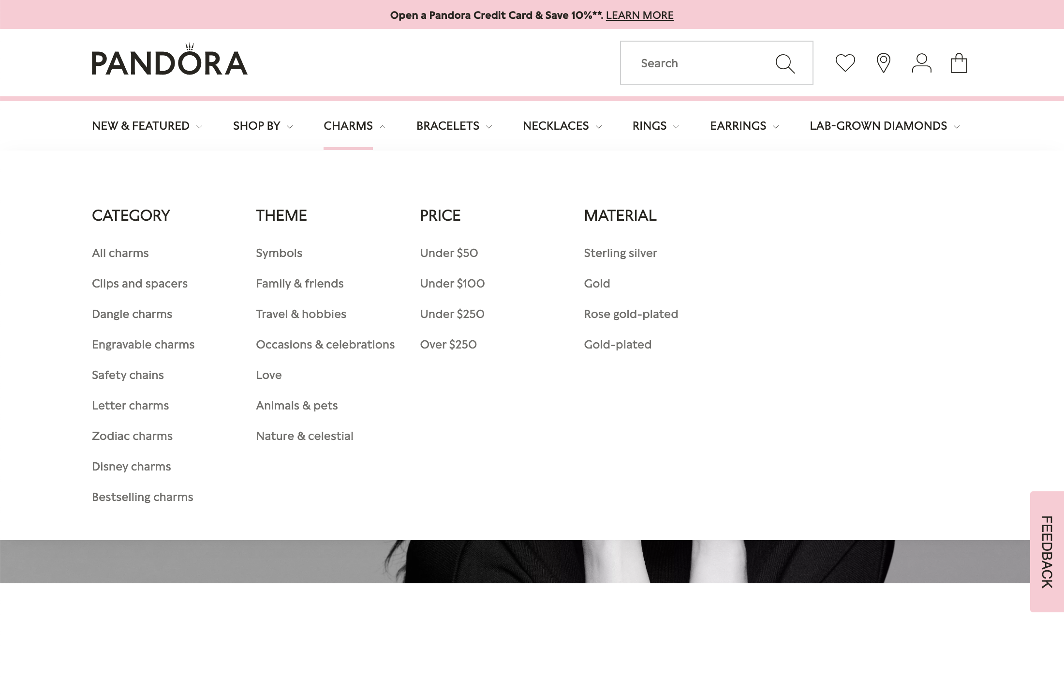This screenshot has height=698, width=1064.
Task: Switch to the EARRINGS menu item
Action: click(739, 125)
